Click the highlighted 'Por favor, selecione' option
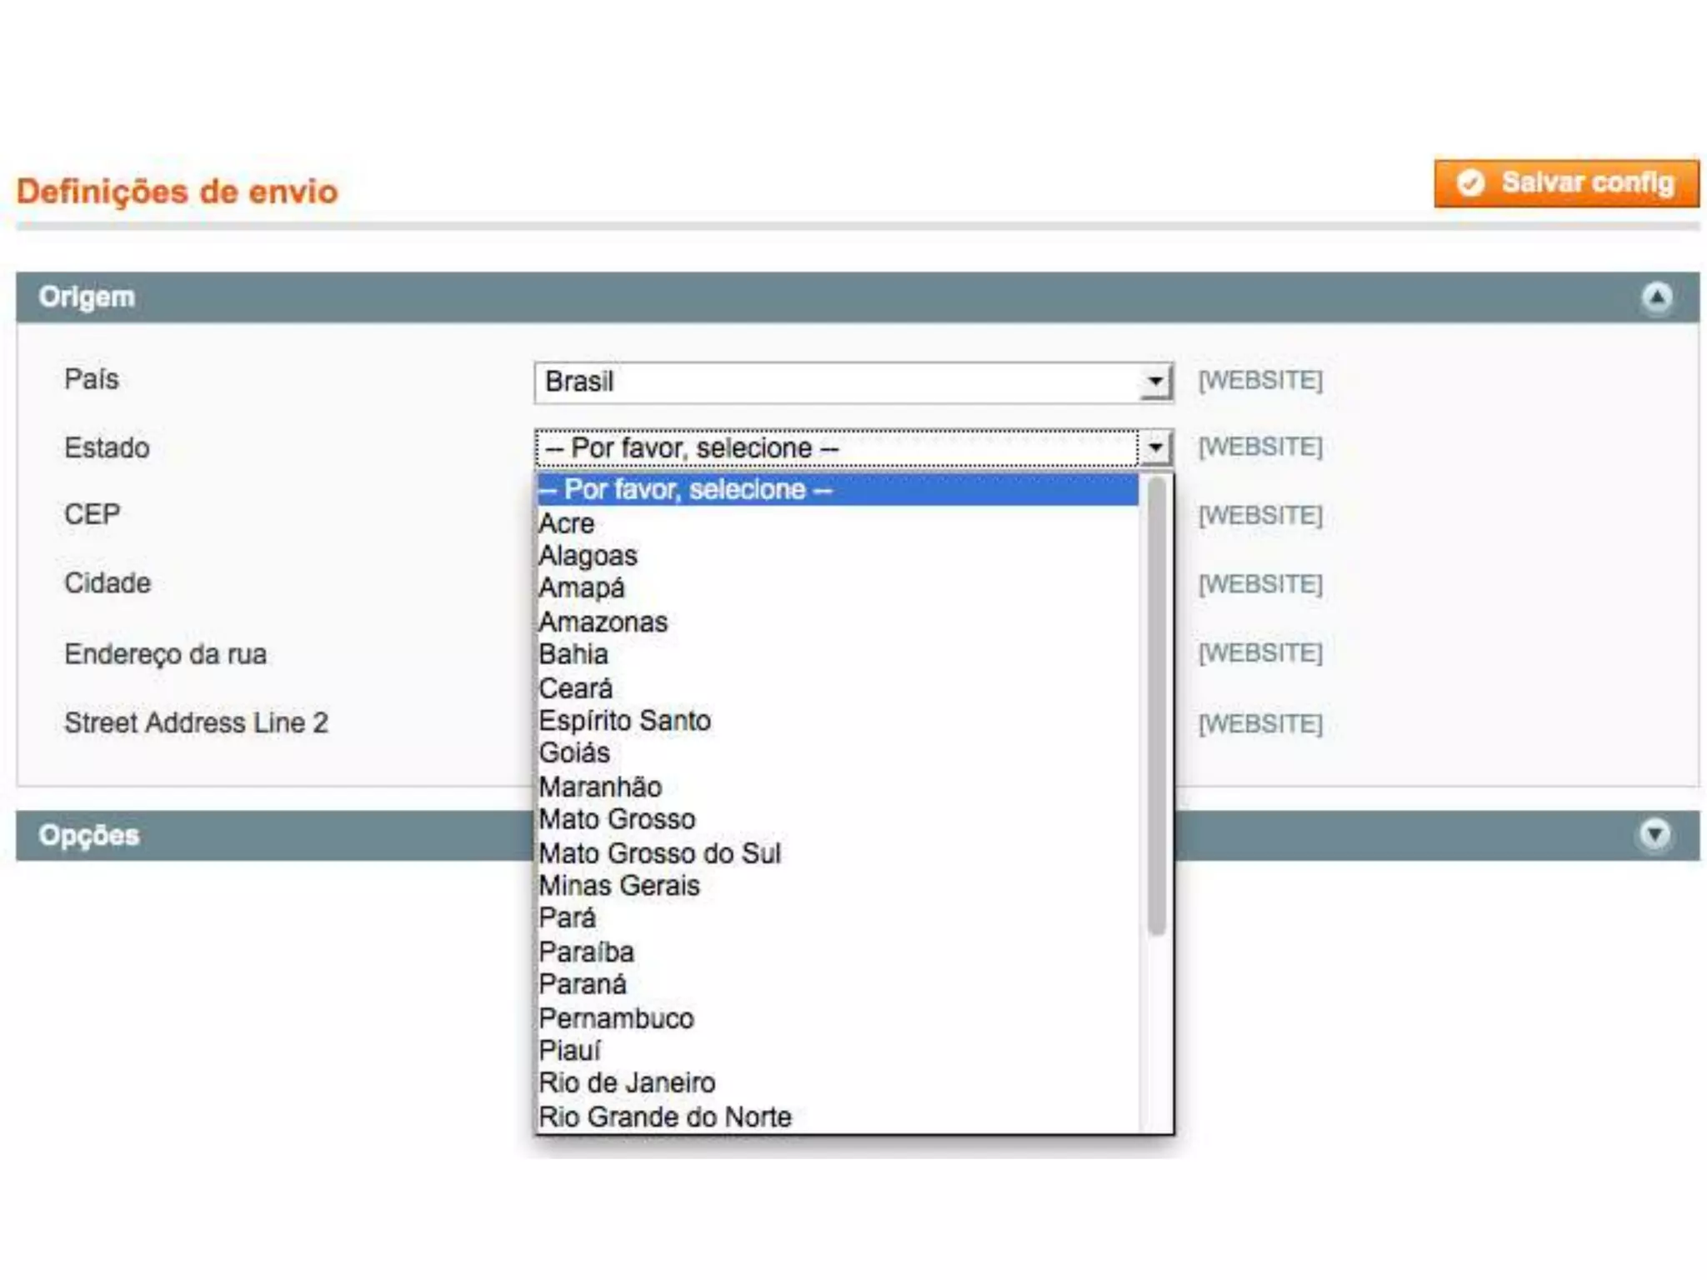This screenshot has width=1707, height=1280. [x=685, y=489]
